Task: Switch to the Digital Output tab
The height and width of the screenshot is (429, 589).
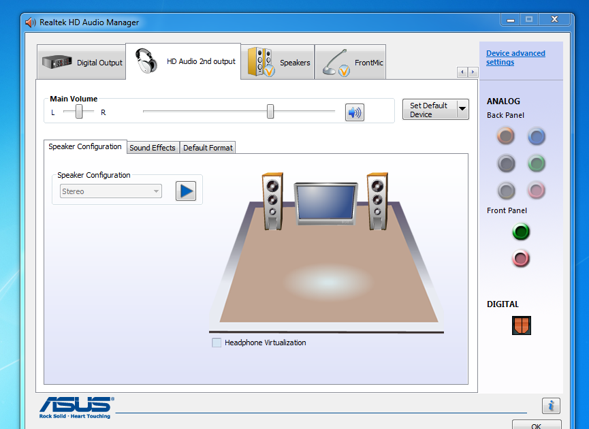Action: (x=82, y=63)
